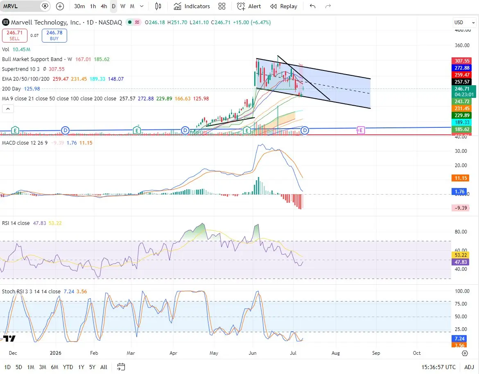
Task: Undo the last chart action
Action: click(312, 6)
